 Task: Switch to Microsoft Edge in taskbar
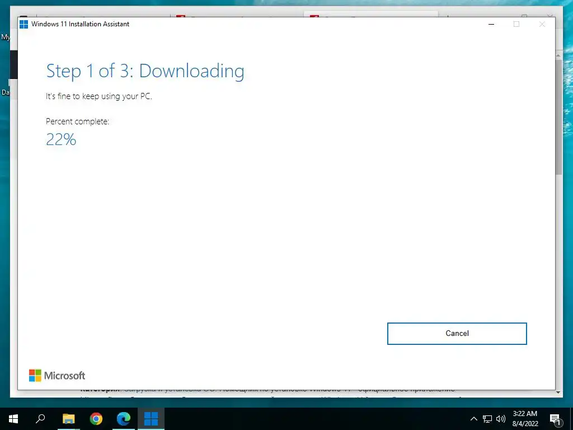pyautogui.click(x=124, y=419)
